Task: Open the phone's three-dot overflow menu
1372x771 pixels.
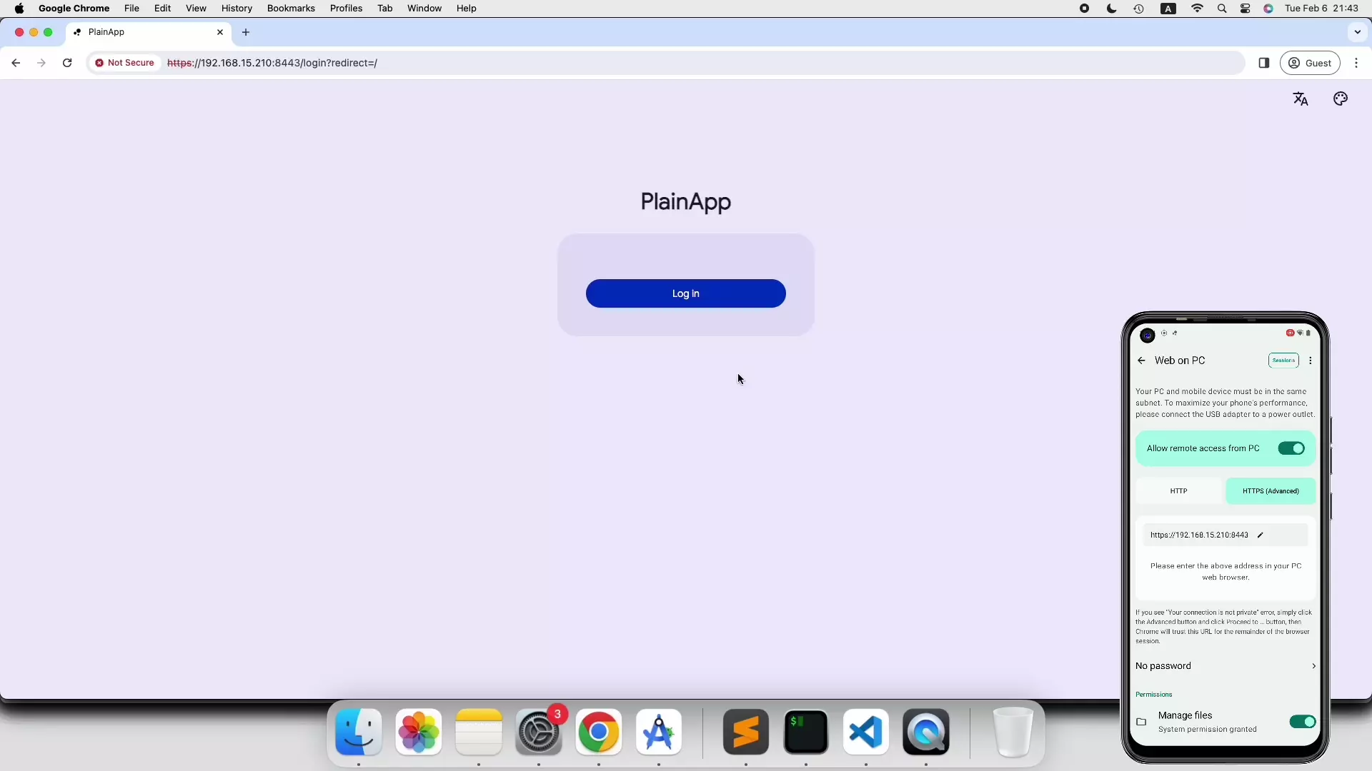Action: (x=1311, y=361)
